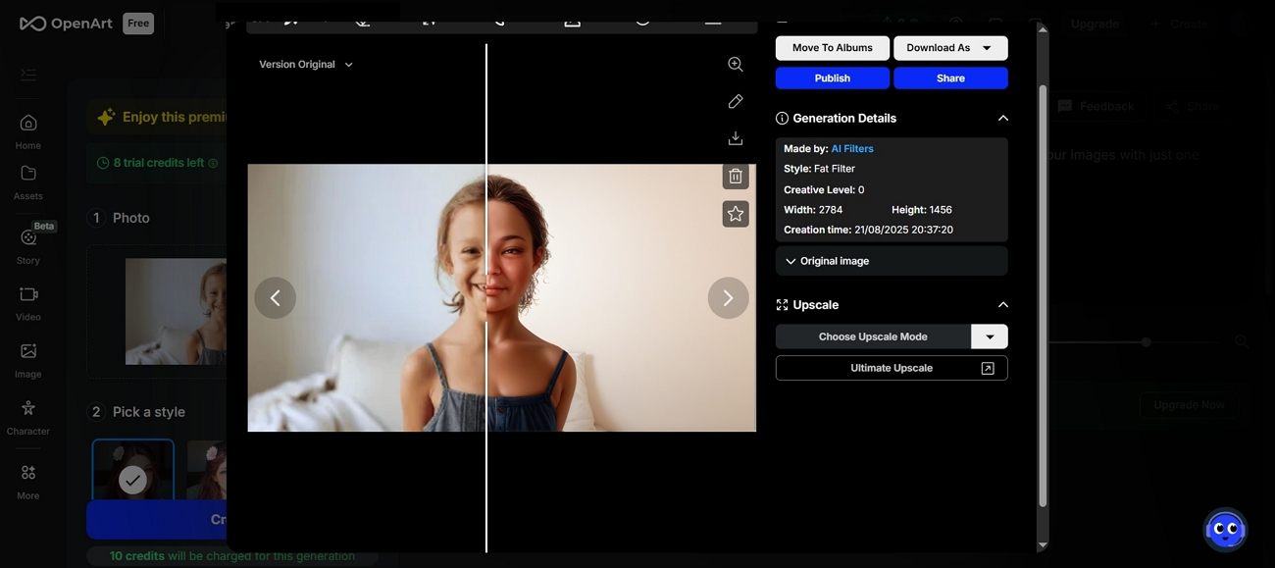Click Move To Albums button
The width and height of the screenshot is (1275, 568).
coord(833,48)
